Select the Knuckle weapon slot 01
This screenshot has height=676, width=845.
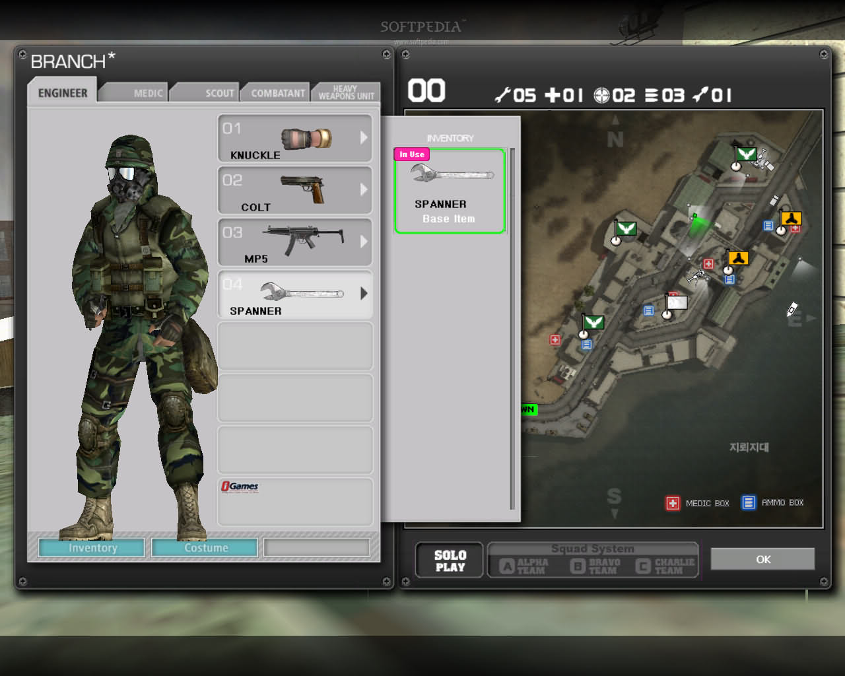pyautogui.click(x=295, y=138)
